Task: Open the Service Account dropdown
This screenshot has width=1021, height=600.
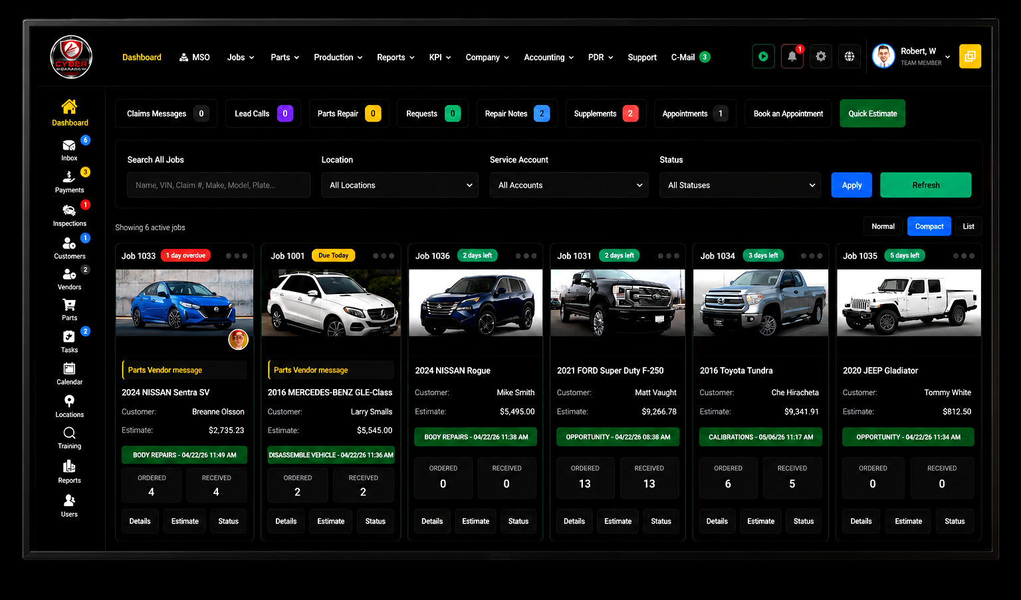Action: (569, 185)
